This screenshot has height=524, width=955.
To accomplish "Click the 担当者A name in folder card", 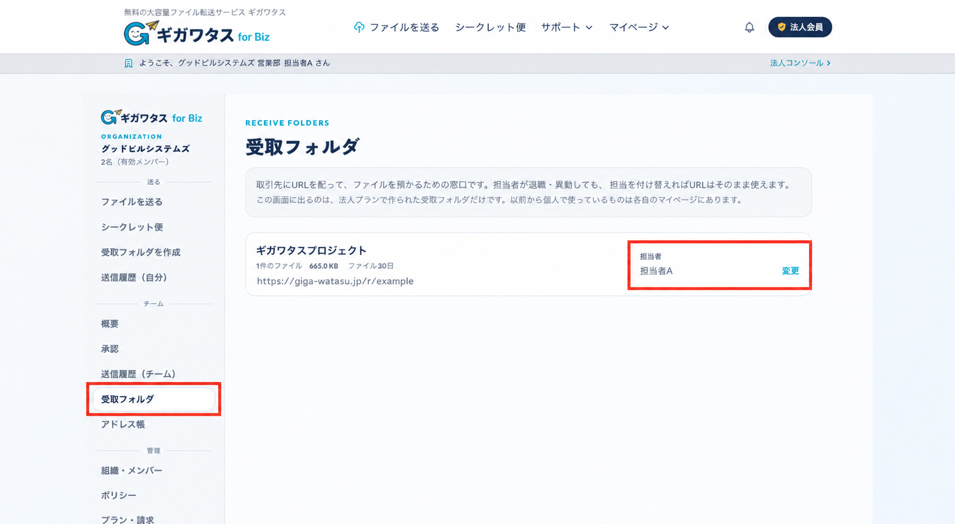I will point(656,271).
